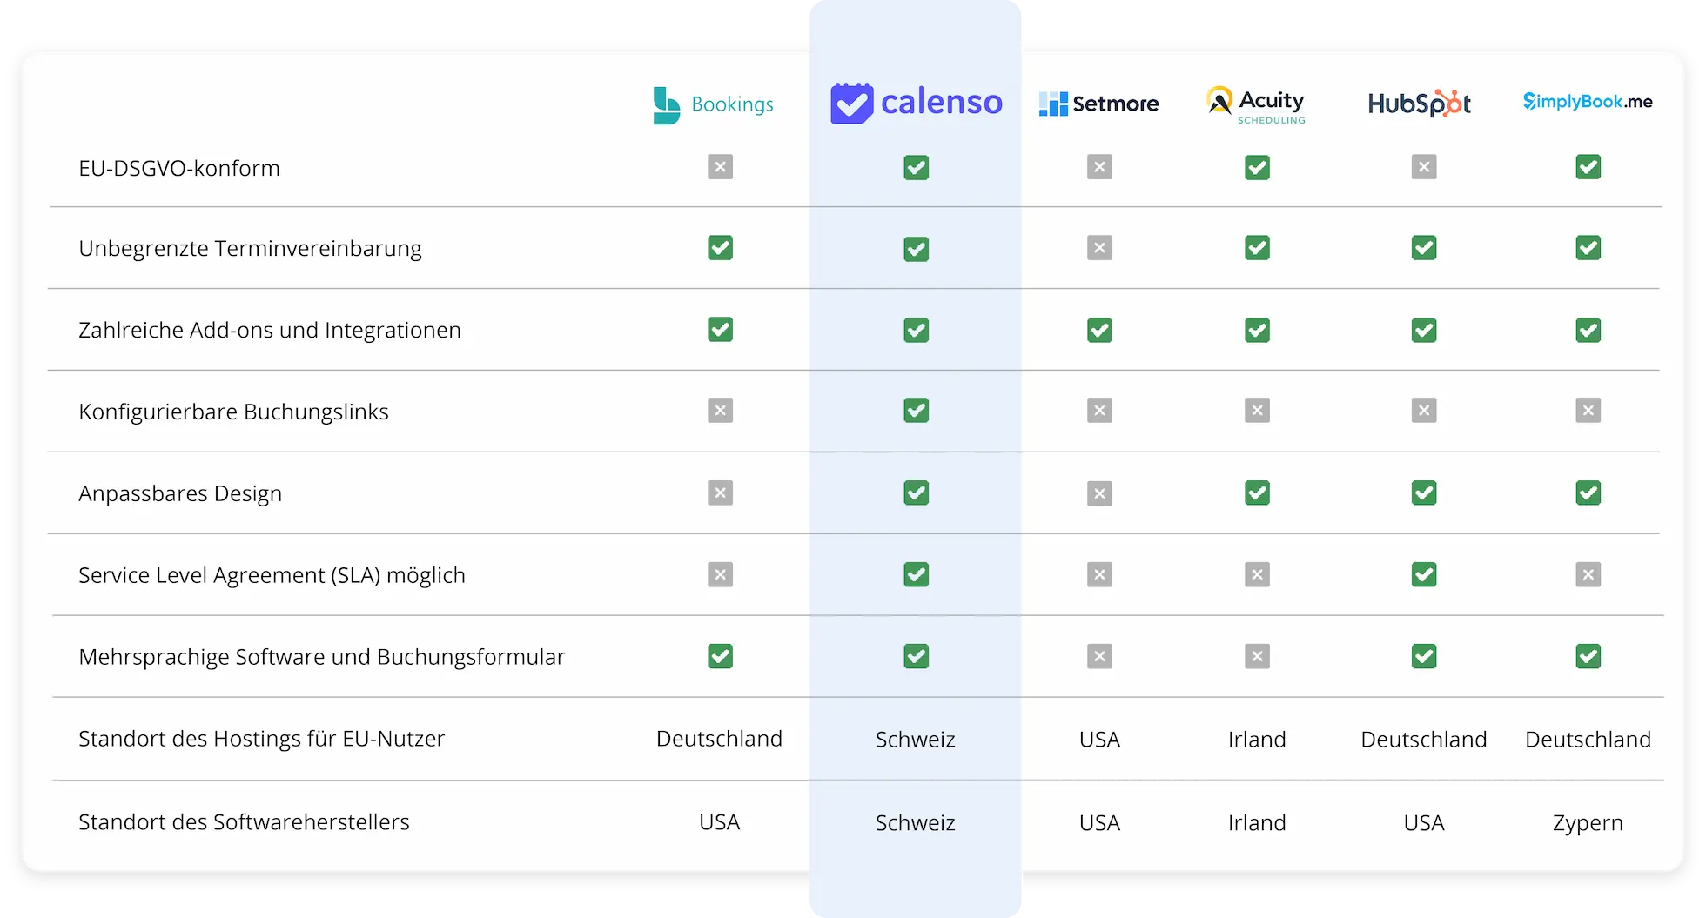Click SimplyBook.me hosting location Deutschland
1706x918 pixels.
[1588, 740]
